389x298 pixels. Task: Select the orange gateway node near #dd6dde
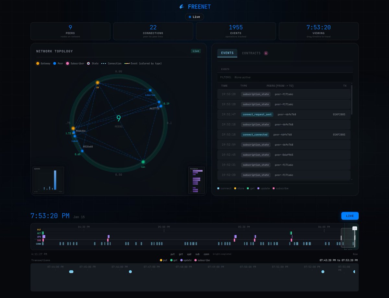73,129
